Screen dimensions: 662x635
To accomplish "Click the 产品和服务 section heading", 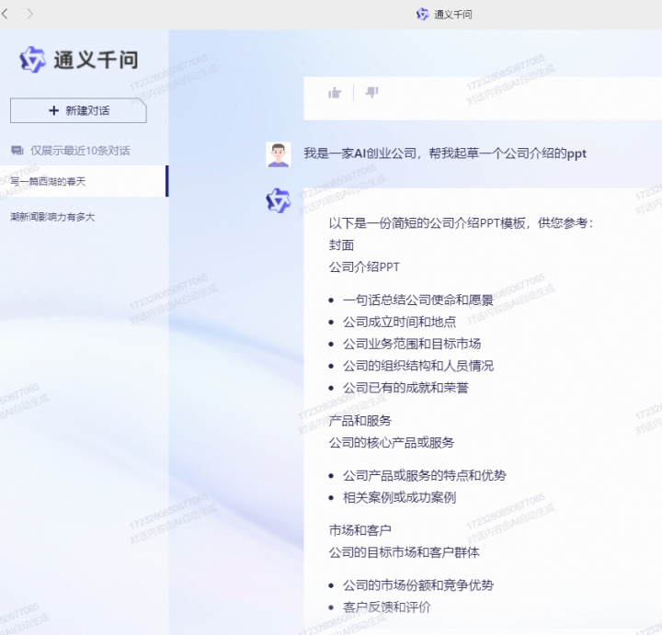I will click(x=360, y=420).
